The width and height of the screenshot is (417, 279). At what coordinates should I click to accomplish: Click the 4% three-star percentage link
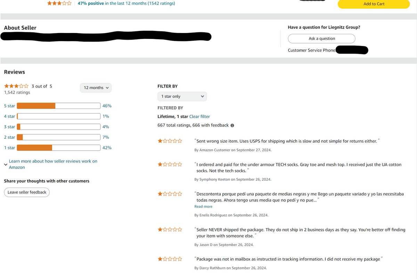coord(106,127)
